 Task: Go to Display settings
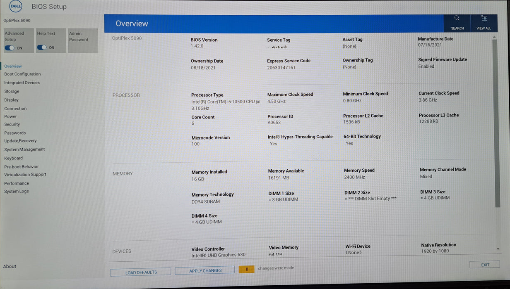[x=11, y=100]
